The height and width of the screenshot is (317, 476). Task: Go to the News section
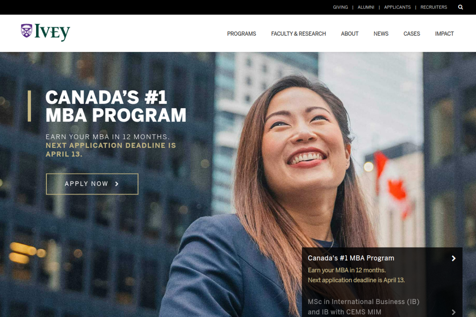(381, 34)
